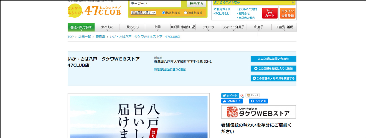This screenshot has width=366, height=138.
Task: Click この店舗をお気に入りに追加 button
Action: tap(273, 68)
